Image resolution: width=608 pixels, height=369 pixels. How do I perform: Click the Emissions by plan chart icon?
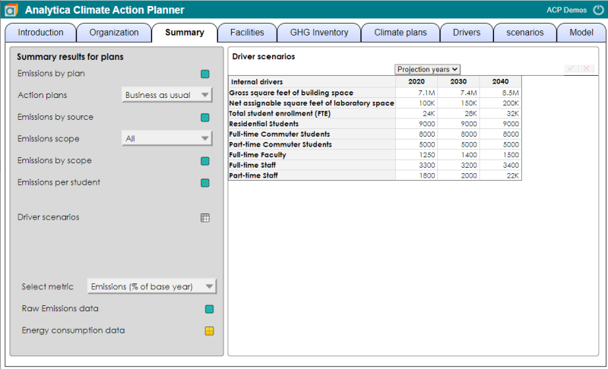tap(205, 74)
